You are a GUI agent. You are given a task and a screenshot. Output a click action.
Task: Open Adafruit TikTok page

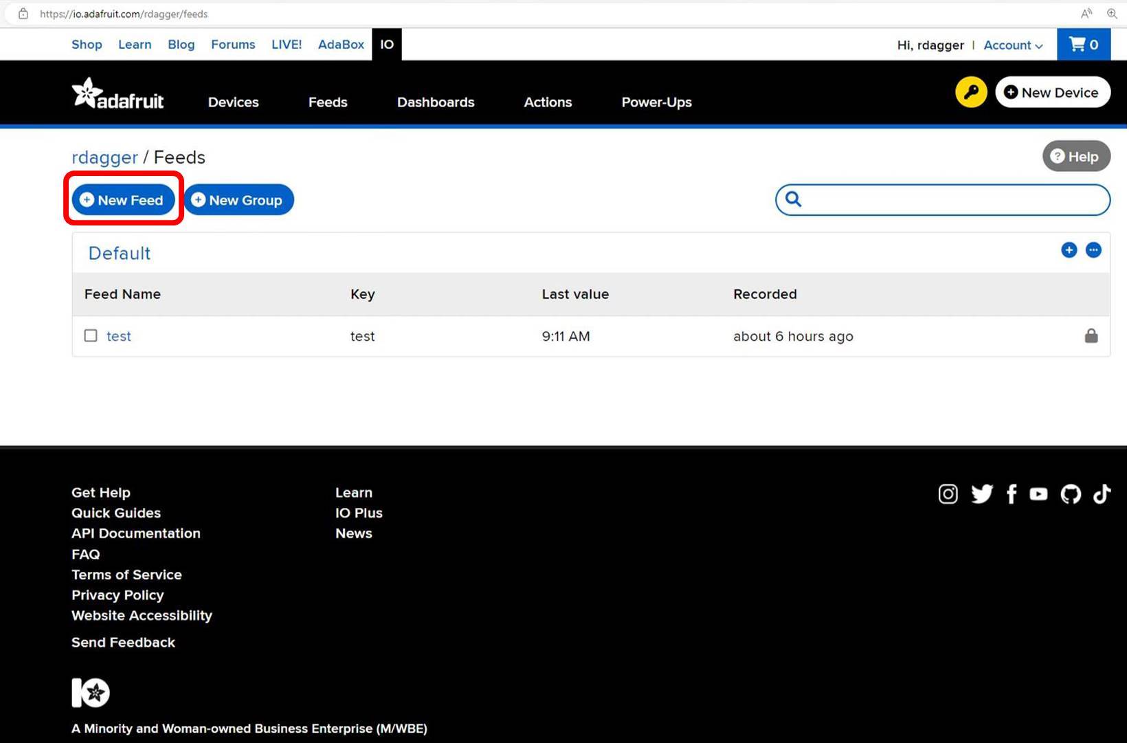point(1104,495)
